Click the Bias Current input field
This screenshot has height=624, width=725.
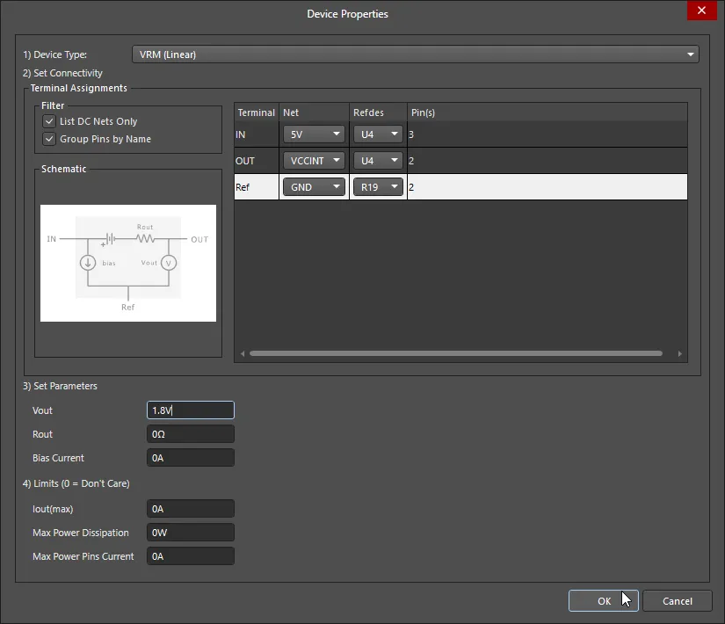pyautogui.click(x=191, y=458)
